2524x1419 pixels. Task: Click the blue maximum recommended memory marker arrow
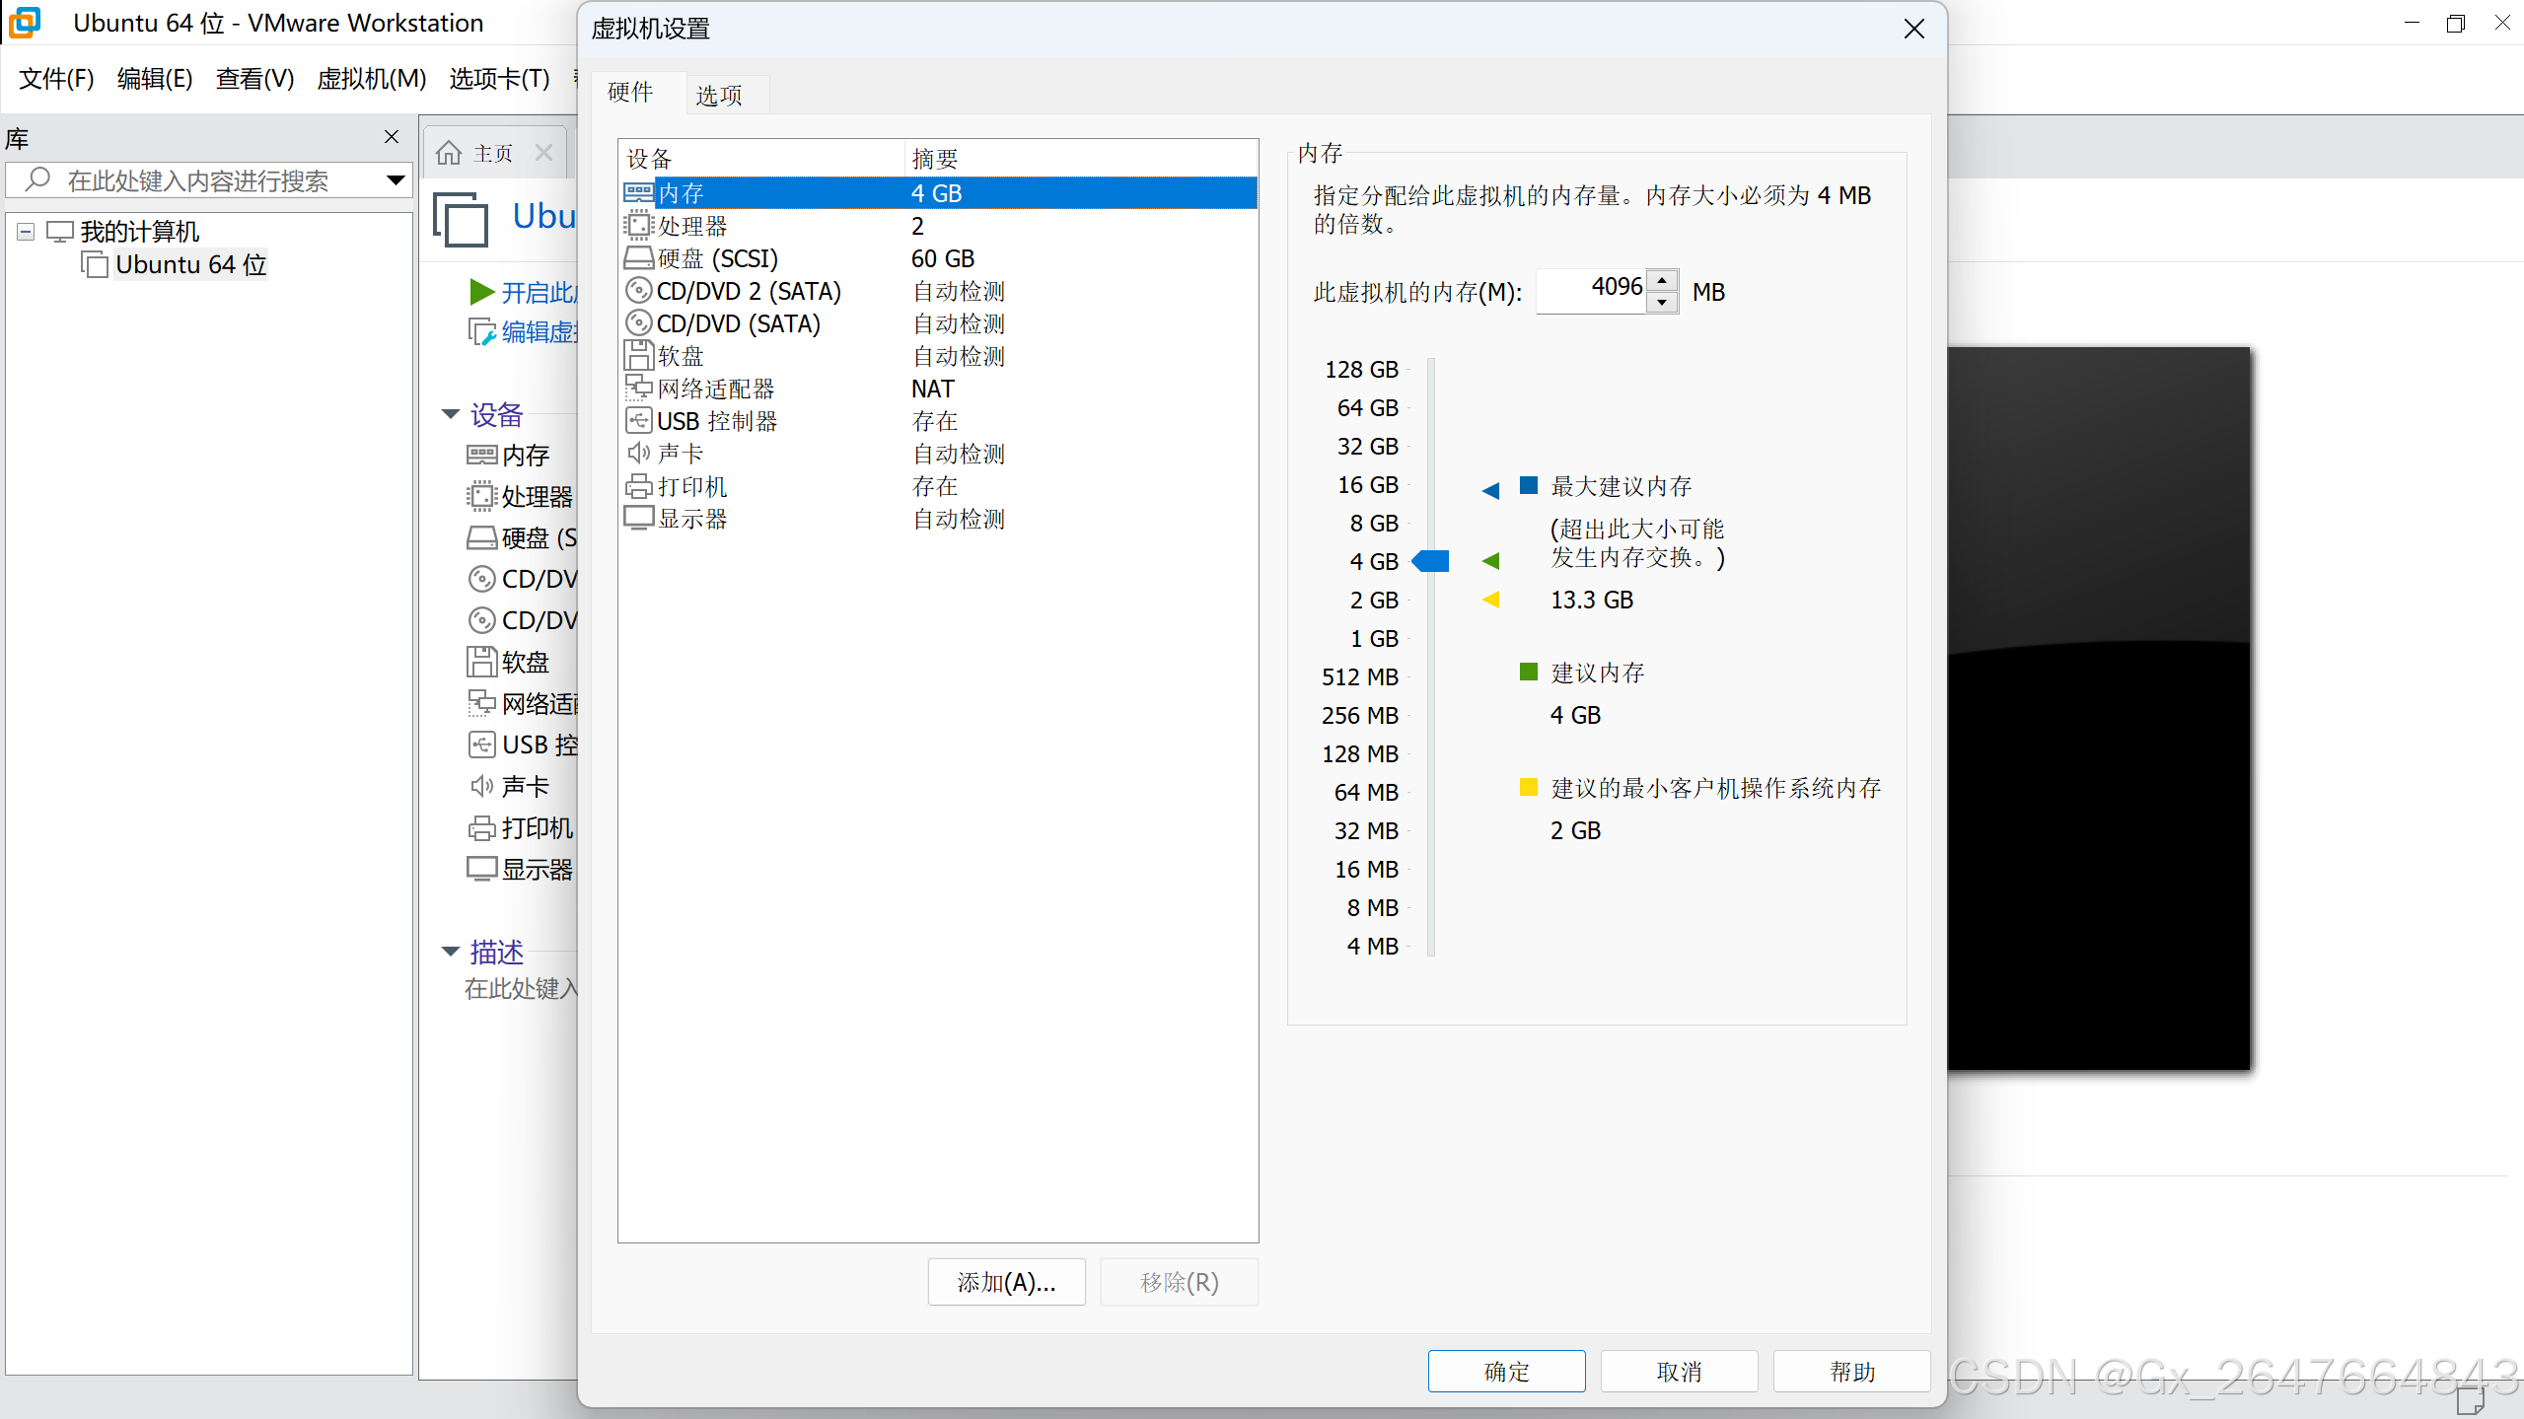click(x=1491, y=490)
